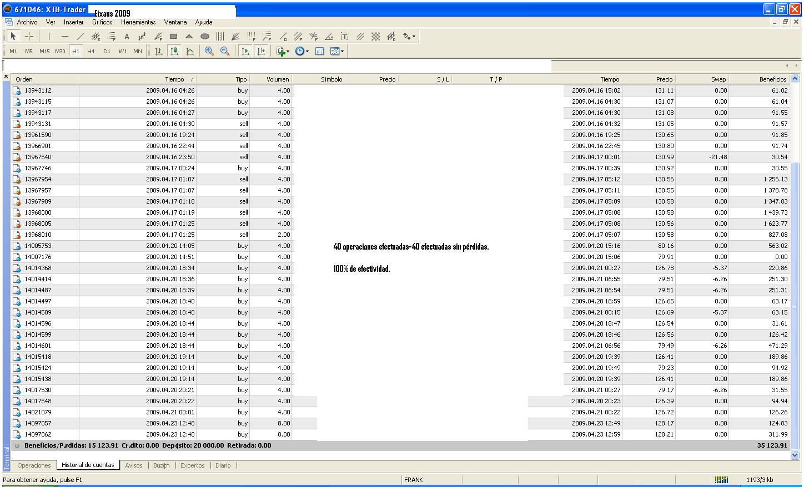The height and width of the screenshot is (487, 804).
Task: Expand the periodicity clock dropdown
Action: click(307, 52)
